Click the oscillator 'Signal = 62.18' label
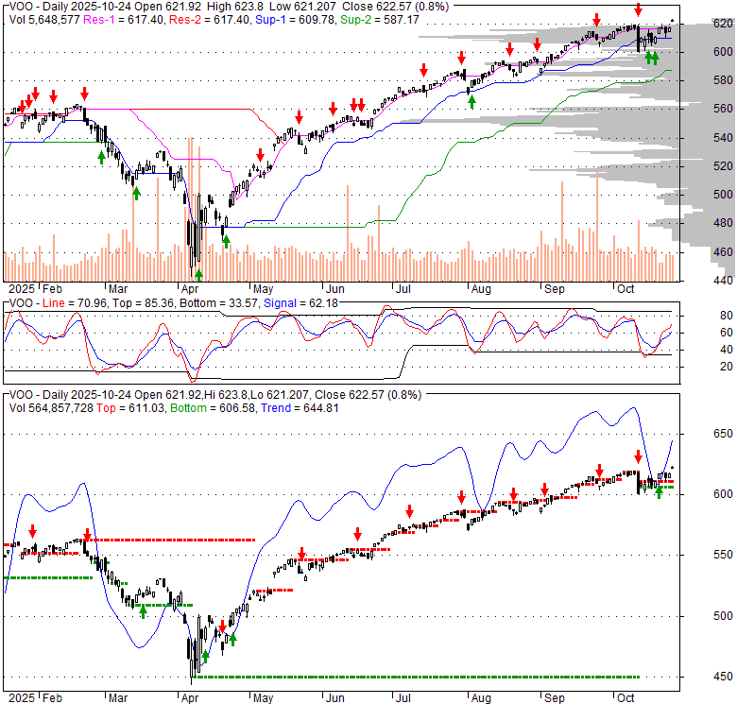This screenshot has width=737, height=704. point(300,303)
